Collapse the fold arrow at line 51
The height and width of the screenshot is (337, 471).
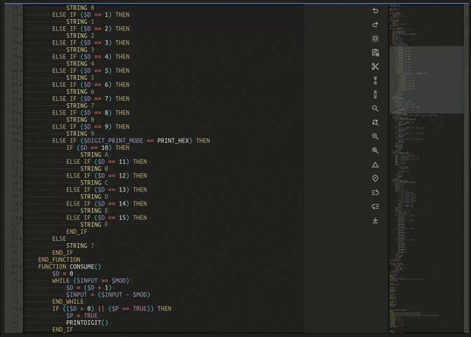pyautogui.click(x=21, y=148)
